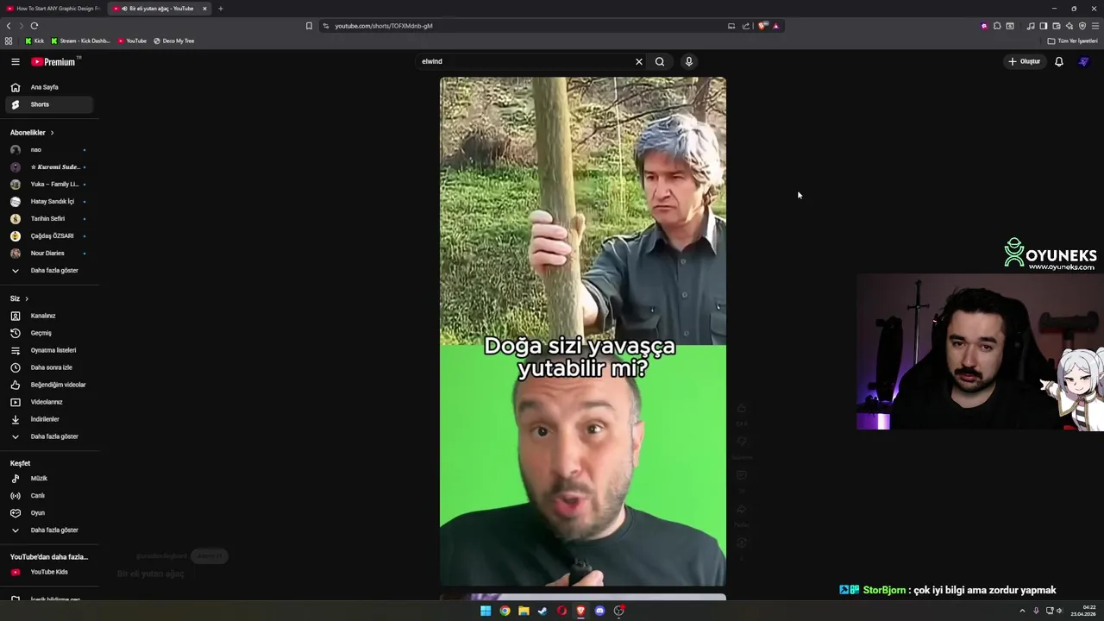Open Tarihin Sefiri channel

click(49, 218)
